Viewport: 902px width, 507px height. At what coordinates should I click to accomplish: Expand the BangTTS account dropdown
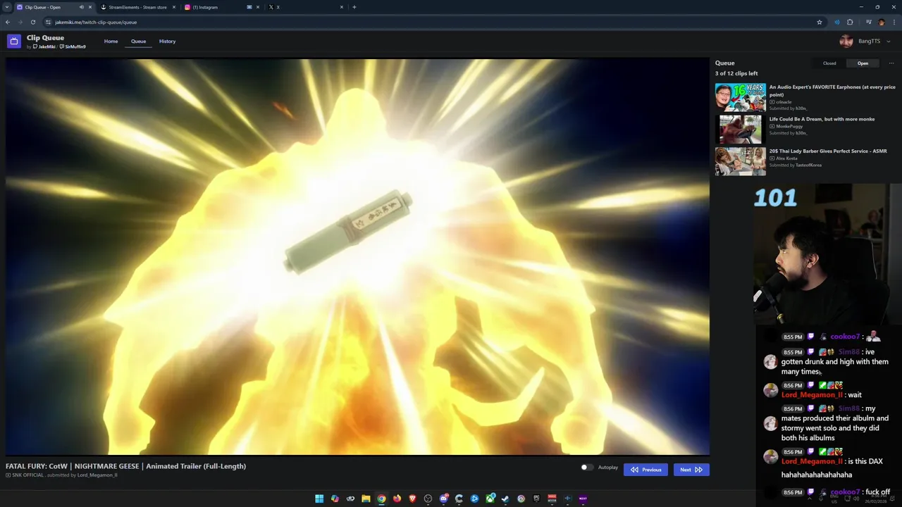(x=888, y=42)
